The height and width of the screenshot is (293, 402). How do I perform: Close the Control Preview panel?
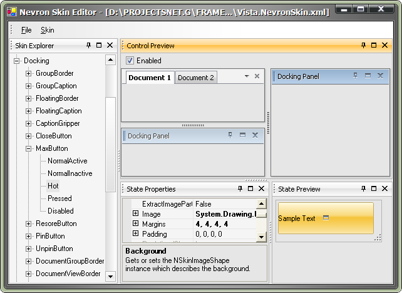coord(384,45)
